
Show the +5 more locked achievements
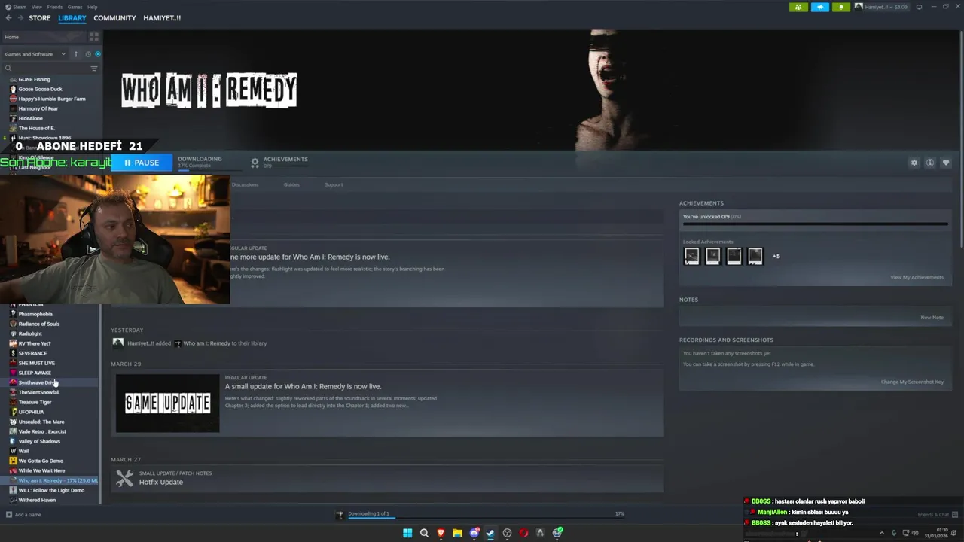pos(776,256)
